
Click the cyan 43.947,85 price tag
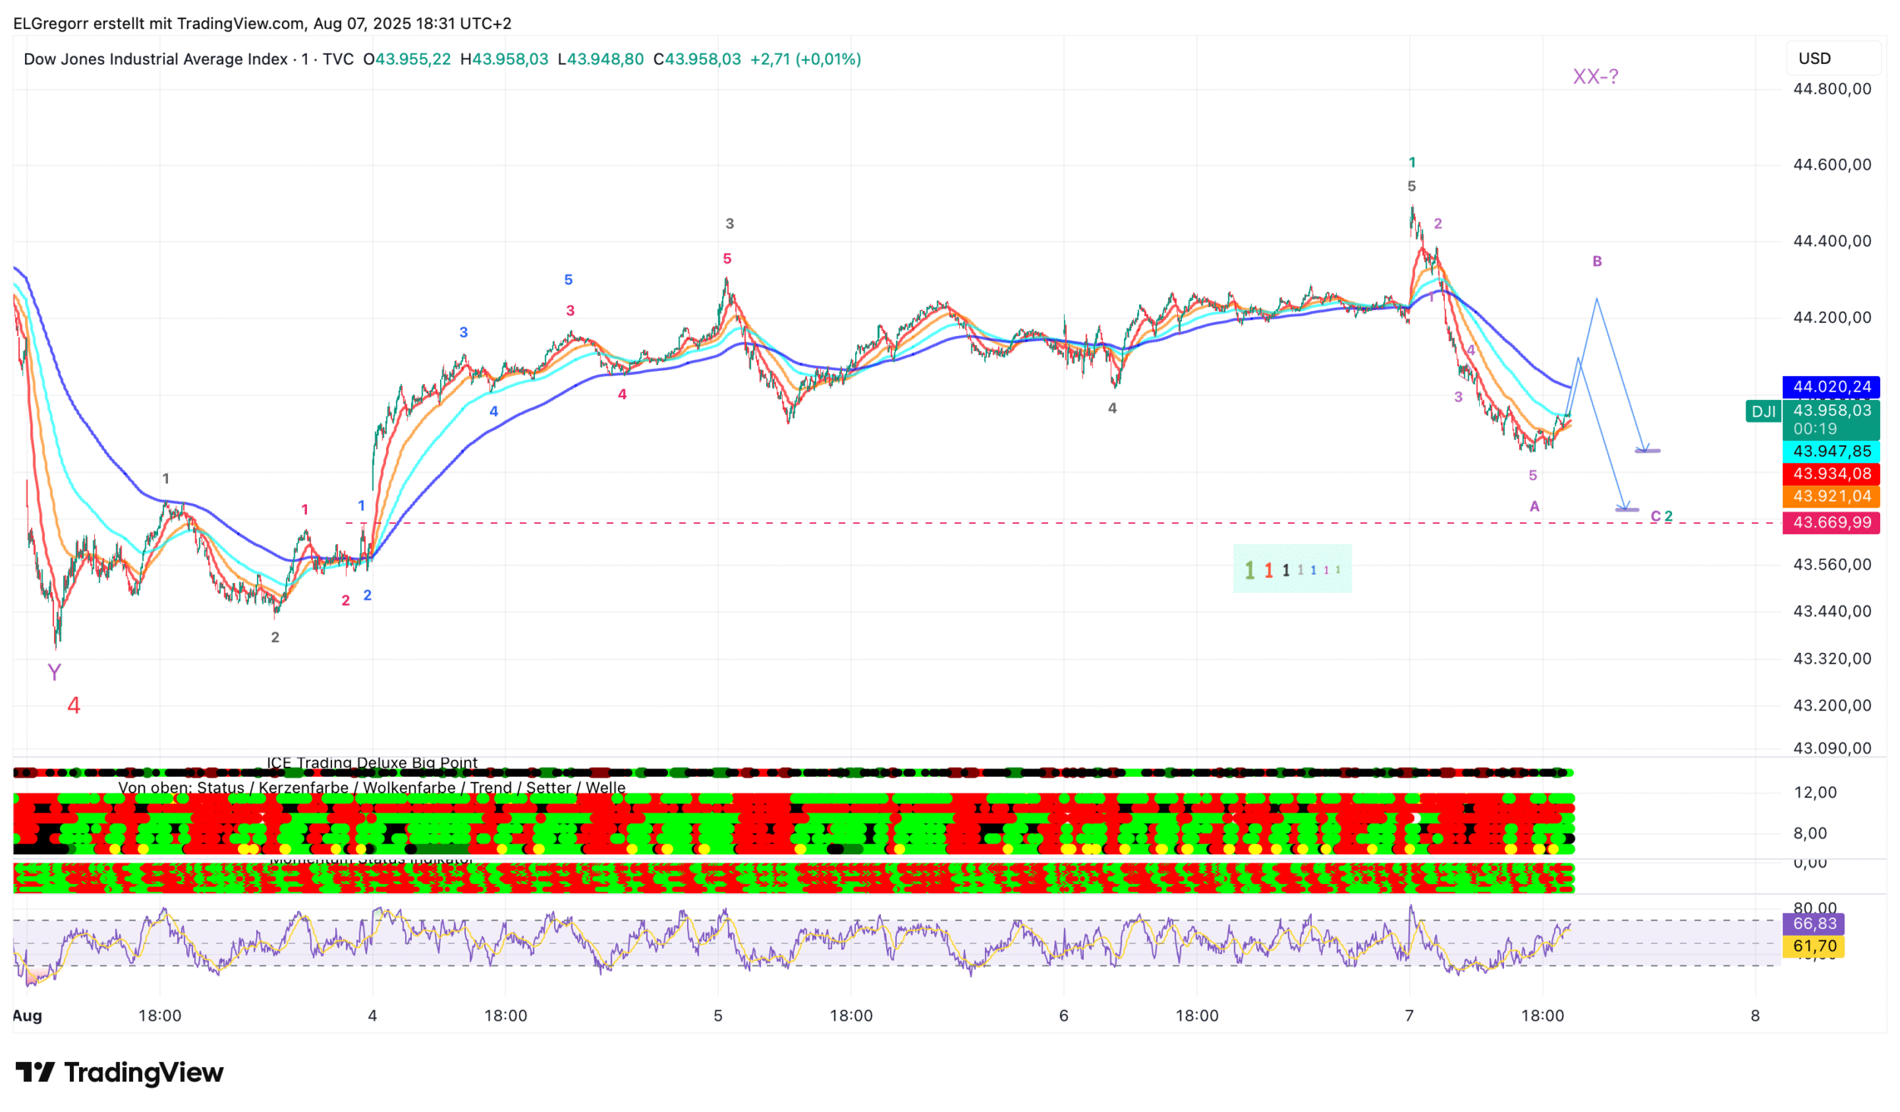click(x=1831, y=451)
